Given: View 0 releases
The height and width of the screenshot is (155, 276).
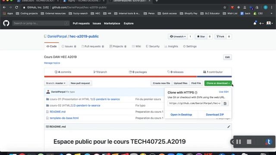Looking at the screenshot, I should [176, 72].
